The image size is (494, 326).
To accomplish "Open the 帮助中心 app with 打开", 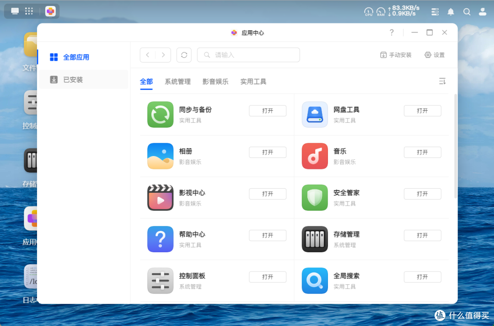I will (268, 235).
